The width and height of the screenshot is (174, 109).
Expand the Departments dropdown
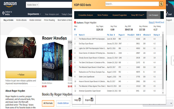[34, 14]
